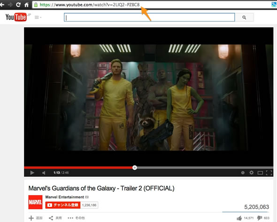The image size is (277, 222).
Task: Open the 共有 share tab
Action: coord(55,218)
